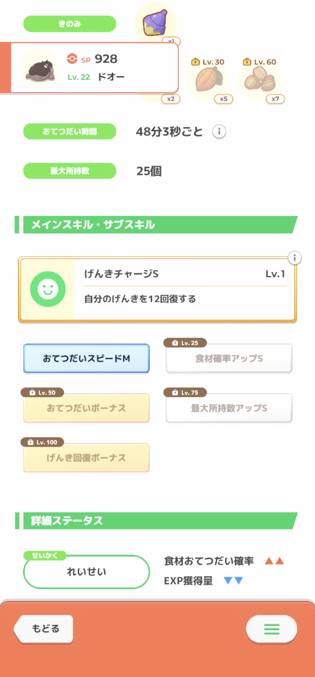This screenshot has width=315, height=677.
Task: Open info icon beside 48分3秒ごと
Action: 219,131
